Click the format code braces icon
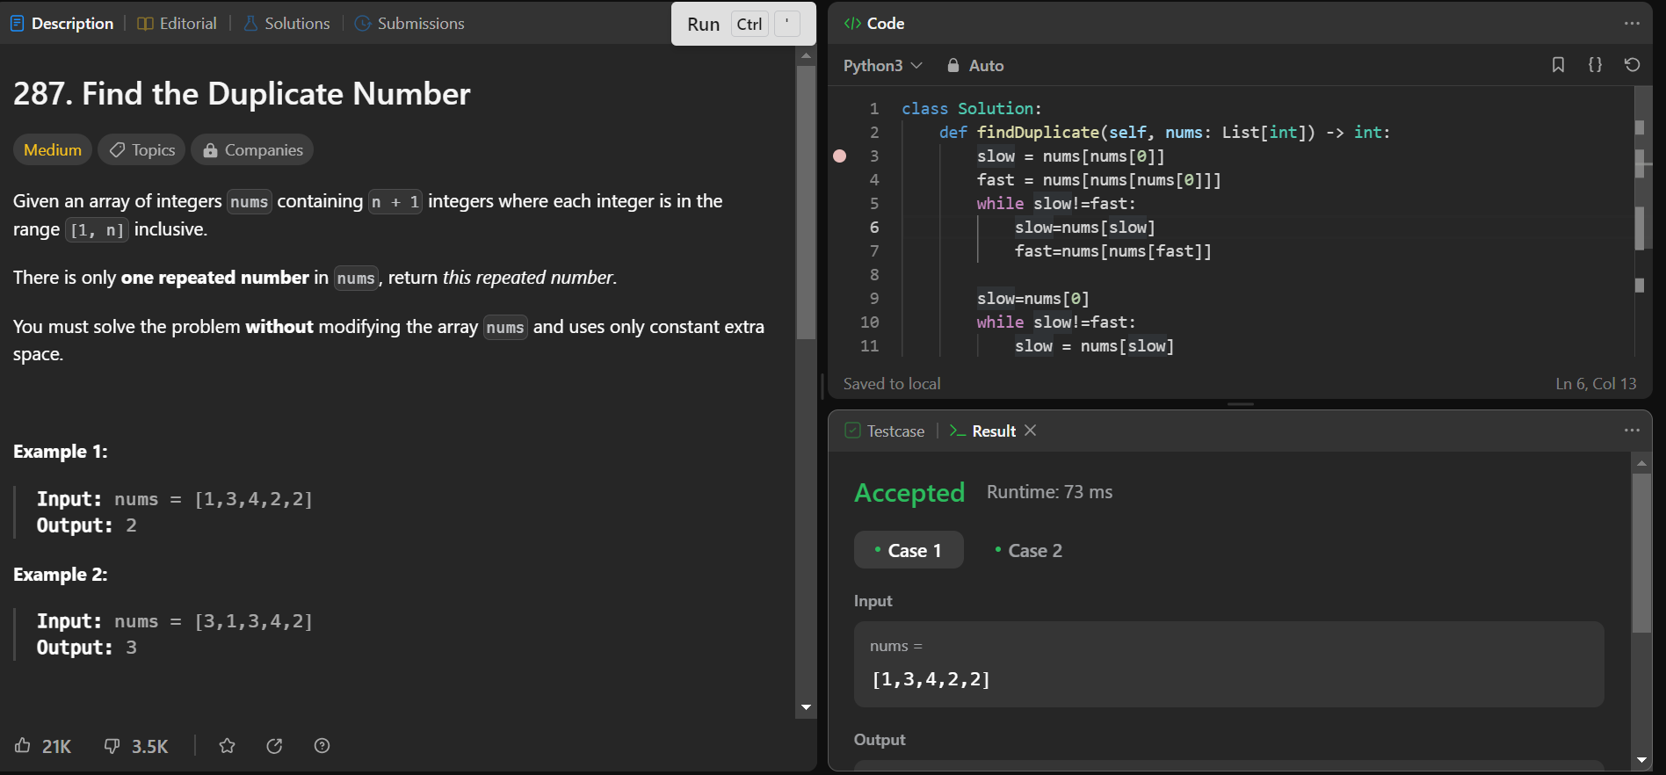The image size is (1666, 775). pos(1595,65)
